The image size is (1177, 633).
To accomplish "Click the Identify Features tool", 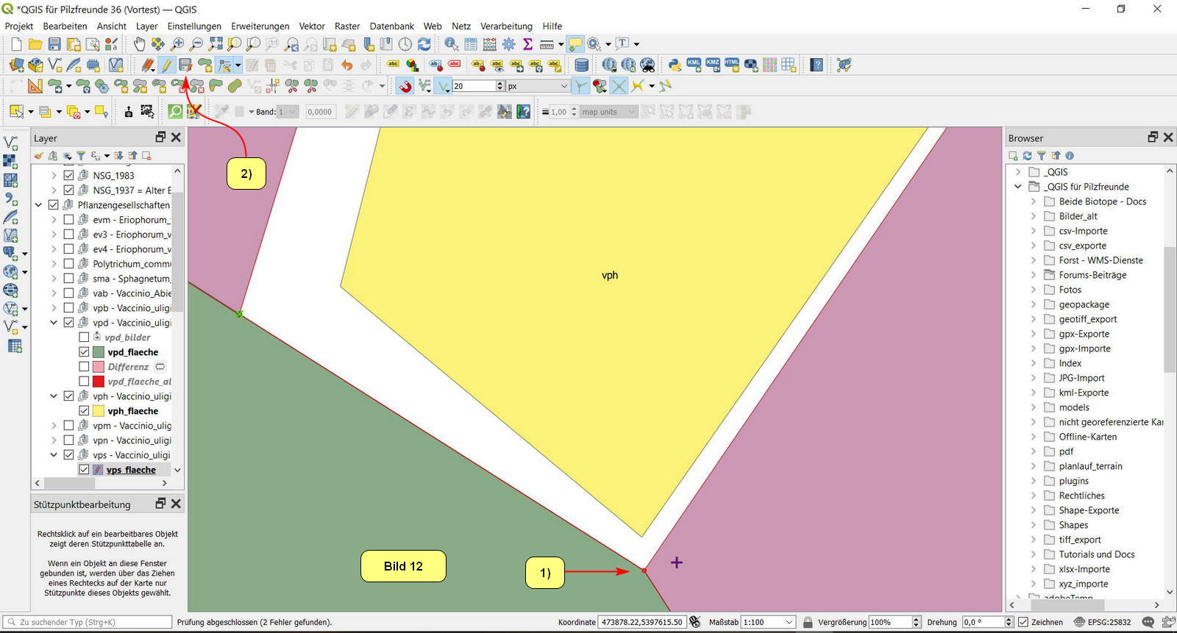I will pos(451,45).
